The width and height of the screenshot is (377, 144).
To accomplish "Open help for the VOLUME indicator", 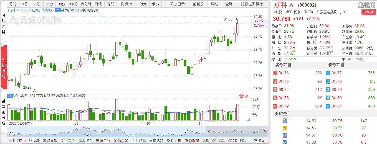I will pyautogui.click(x=10, y=96).
